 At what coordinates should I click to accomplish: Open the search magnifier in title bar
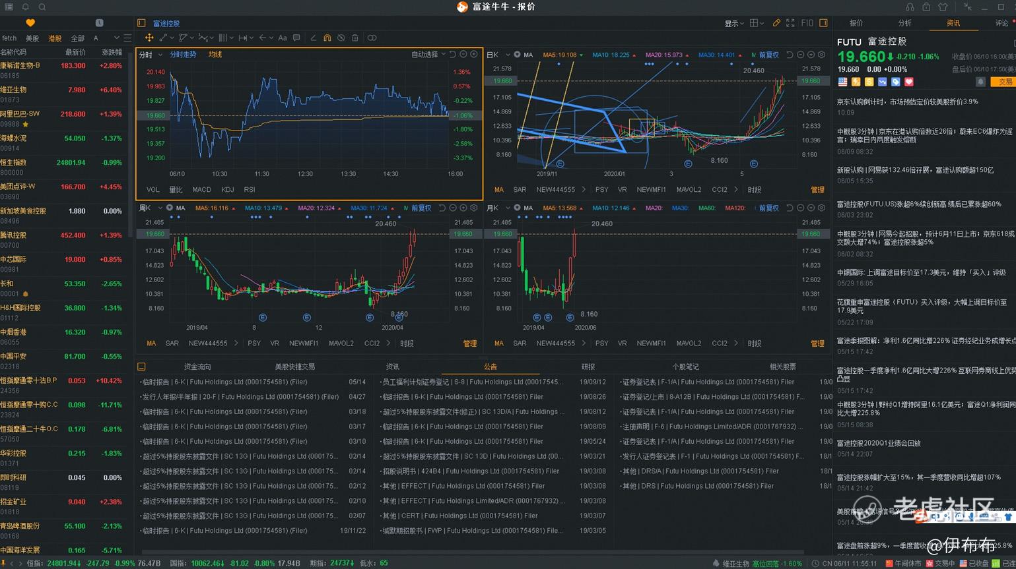point(42,7)
